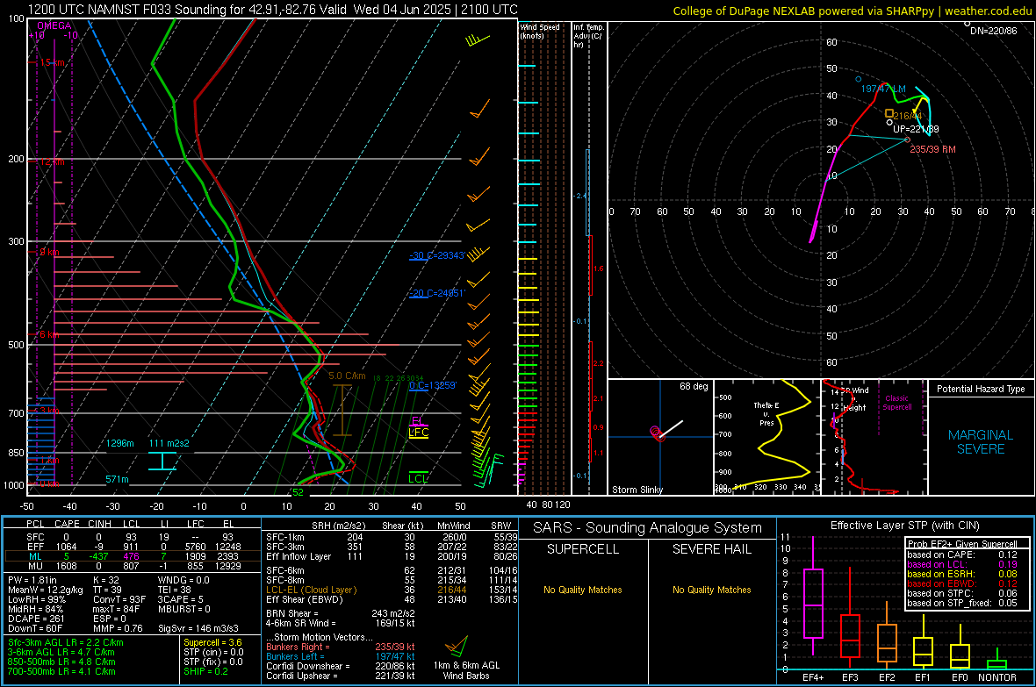Click the orange square mean-wind marker on hodograph
Viewport: 1036px width, 687px height.
(889, 113)
